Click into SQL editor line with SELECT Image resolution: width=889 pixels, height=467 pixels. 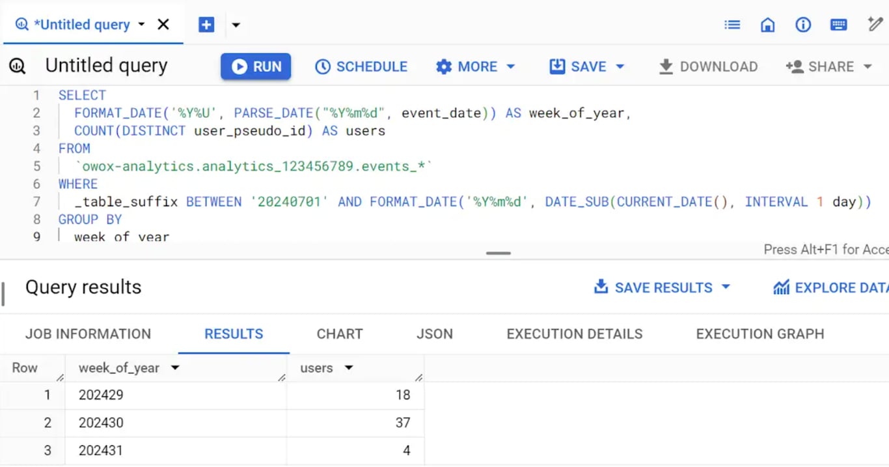pos(82,95)
